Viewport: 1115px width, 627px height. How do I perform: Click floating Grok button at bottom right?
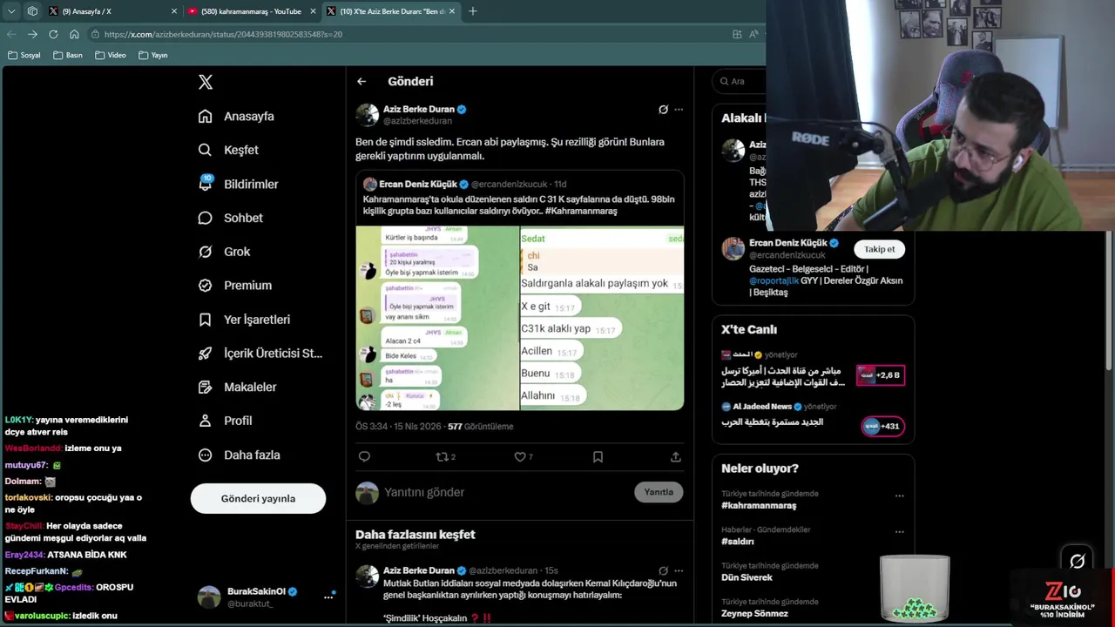point(1078,561)
